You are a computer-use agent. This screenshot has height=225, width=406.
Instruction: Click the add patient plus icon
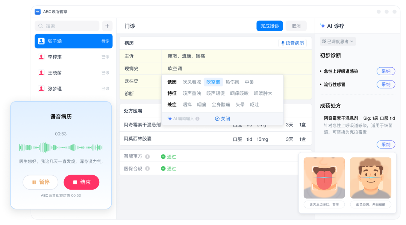107,26
